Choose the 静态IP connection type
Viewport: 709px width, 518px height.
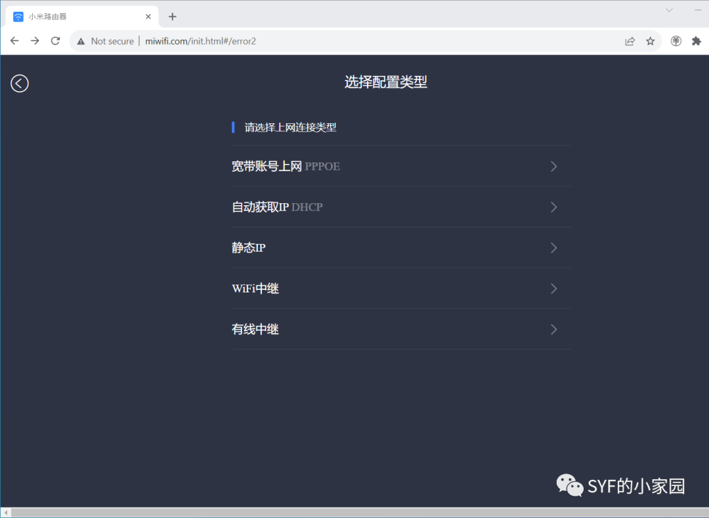click(x=249, y=248)
